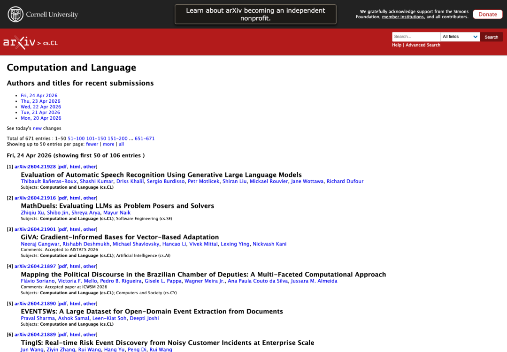Click the Search input field
The height and width of the screenshot is (352, 507).
pyautogui.click(x=416, y=37)
